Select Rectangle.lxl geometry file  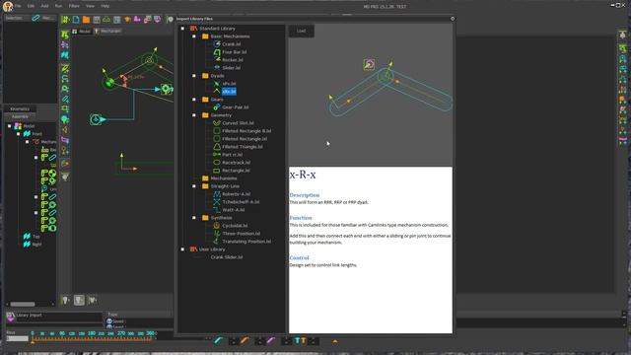point(236,171)
